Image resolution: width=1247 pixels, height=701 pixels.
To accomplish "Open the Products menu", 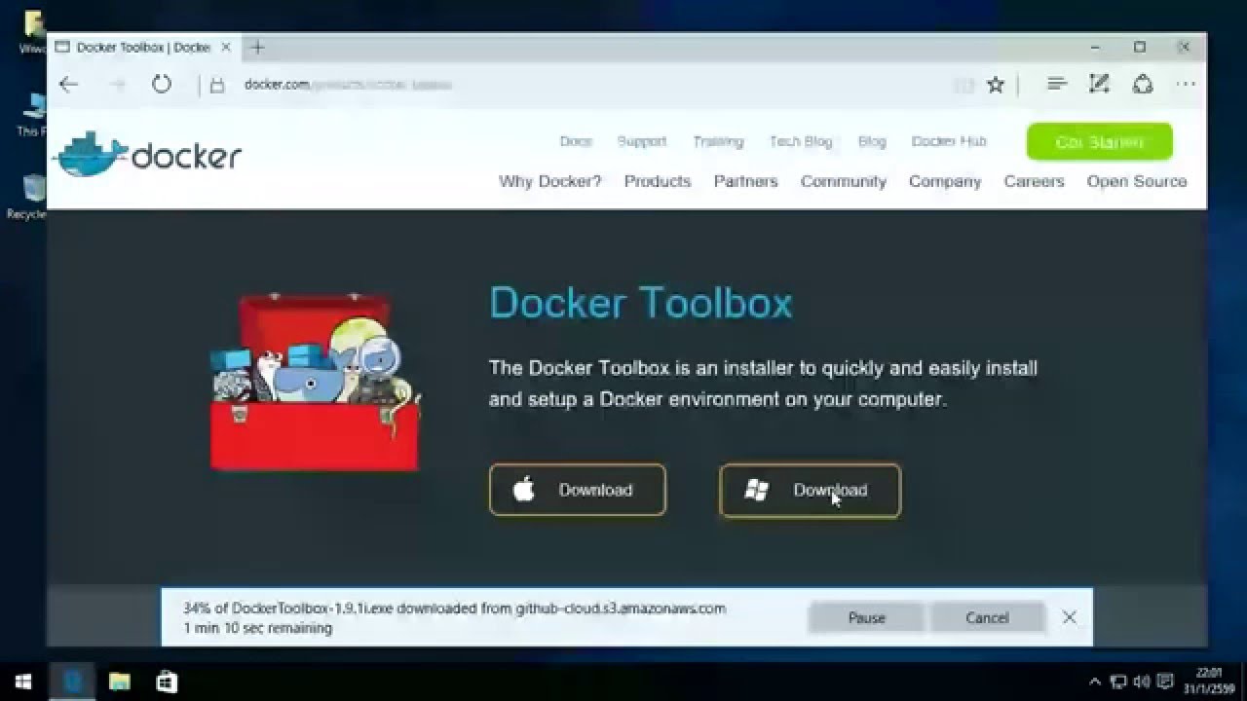I will pyautogui.click(x=658, y=181).
